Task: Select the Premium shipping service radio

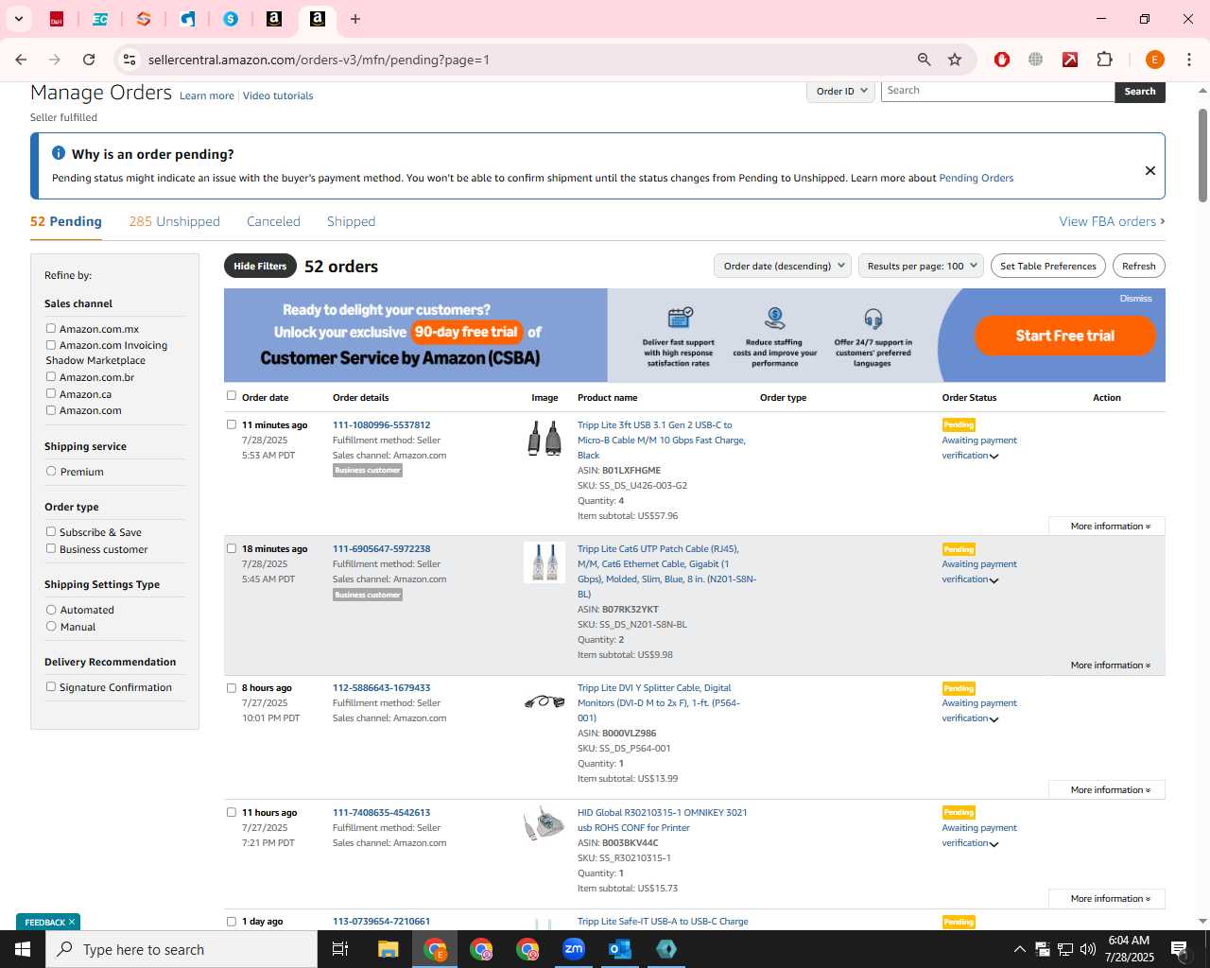Action: click(x=51, y=471)
